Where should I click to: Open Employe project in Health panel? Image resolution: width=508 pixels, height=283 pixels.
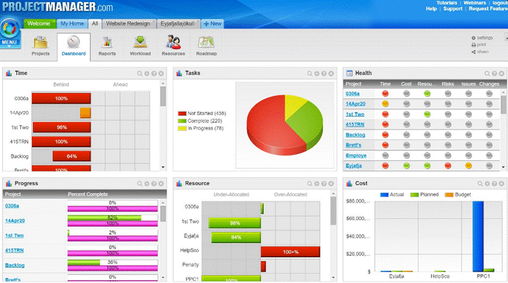[x=356, y=156]
